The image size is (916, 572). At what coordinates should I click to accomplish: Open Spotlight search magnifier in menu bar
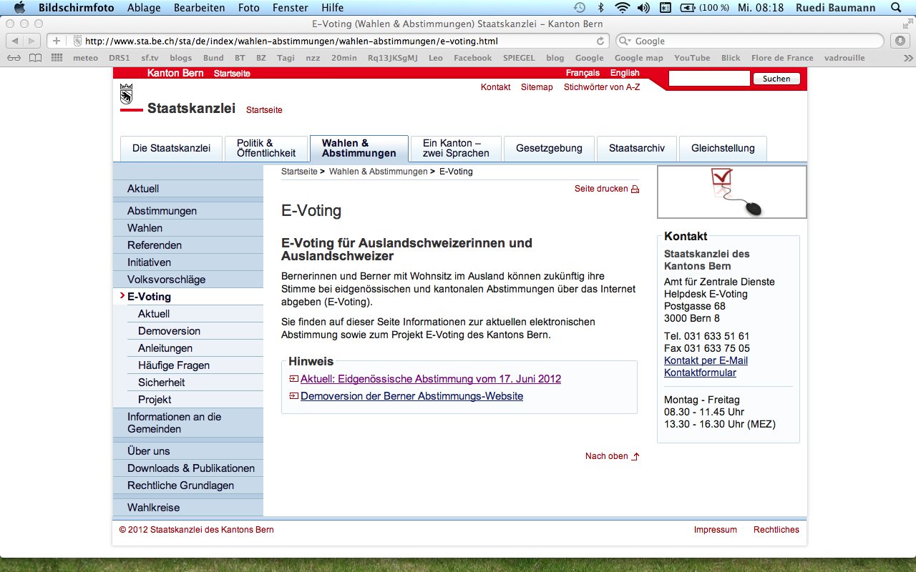(896, 8)
